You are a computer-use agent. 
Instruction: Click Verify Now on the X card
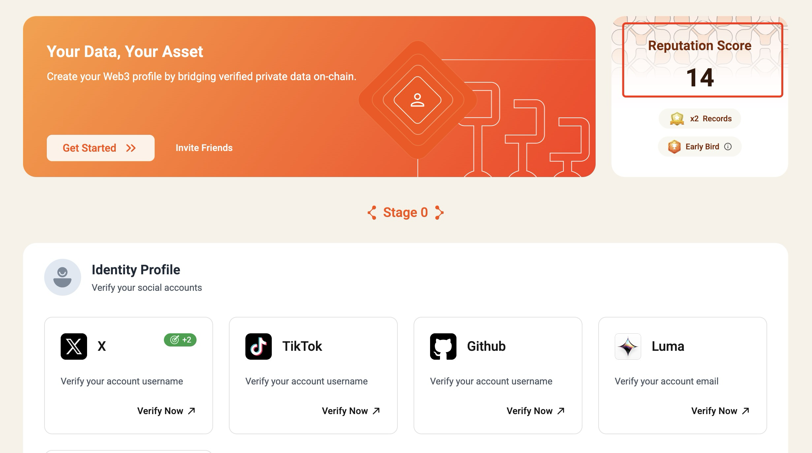(166, 411)
